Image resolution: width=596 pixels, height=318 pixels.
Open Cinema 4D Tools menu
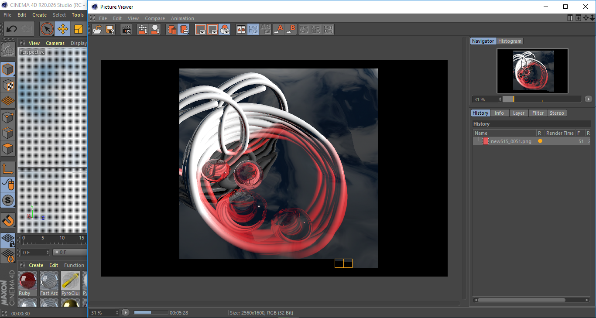coord(78,15)
